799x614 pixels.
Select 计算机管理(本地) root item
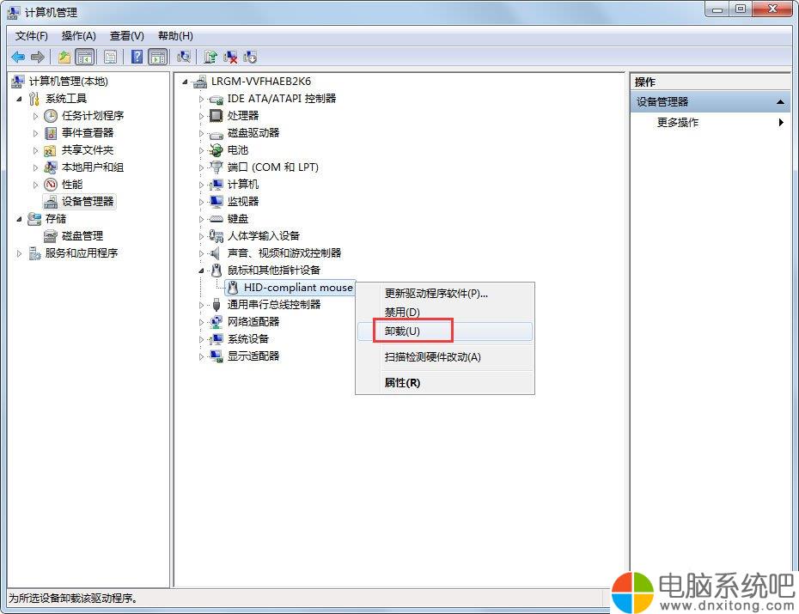click(68, 82)
